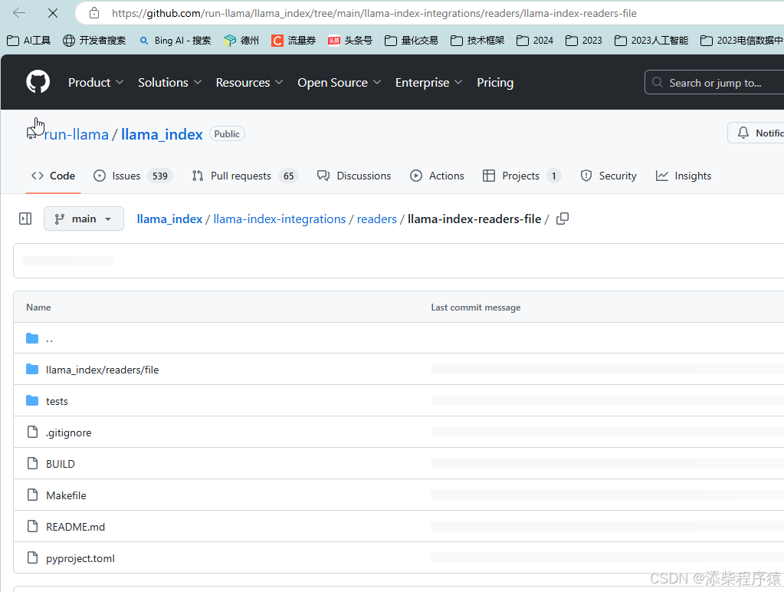784x592 pixels.
Task: Open the 德州 bookmark
Action: [241, 41]
